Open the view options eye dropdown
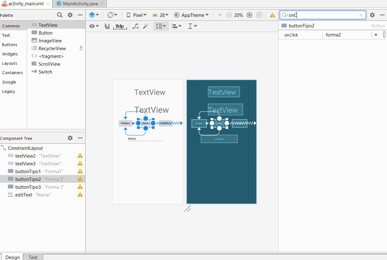387x260 pixels. [x=94, y=26]
